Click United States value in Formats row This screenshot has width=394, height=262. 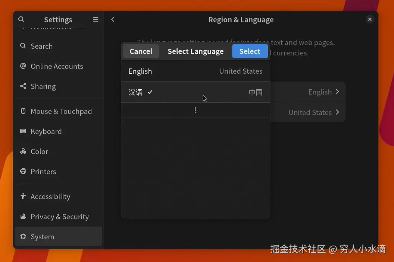(310, 112)
